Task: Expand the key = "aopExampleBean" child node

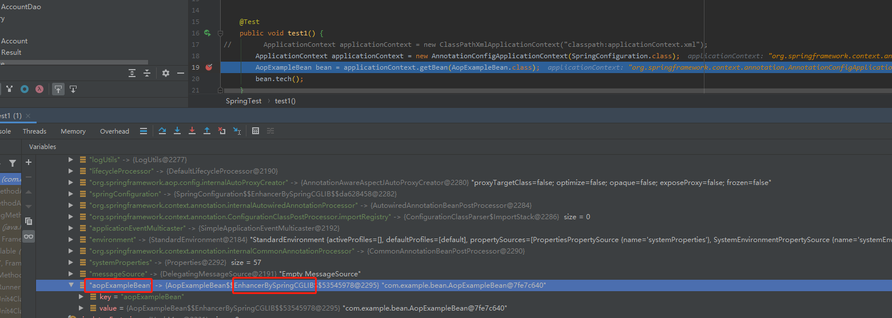Action: [81, 297]
